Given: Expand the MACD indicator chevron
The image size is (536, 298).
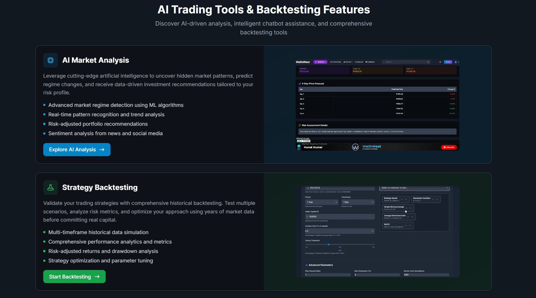Looking at the screenshot, I should coord(406,226).
